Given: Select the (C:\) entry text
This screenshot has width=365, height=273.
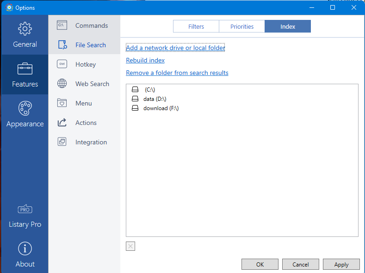Looking at the screenshot, I should click(150, 90).
